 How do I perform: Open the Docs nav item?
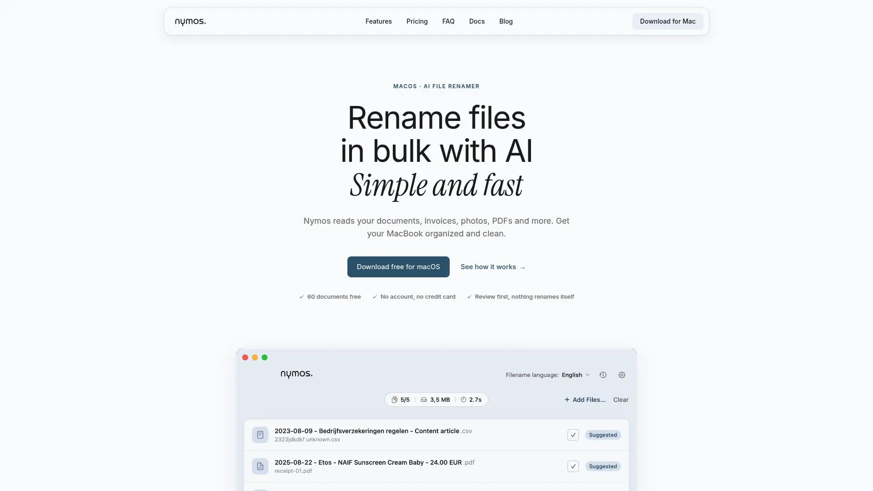[x=477, y=21]
